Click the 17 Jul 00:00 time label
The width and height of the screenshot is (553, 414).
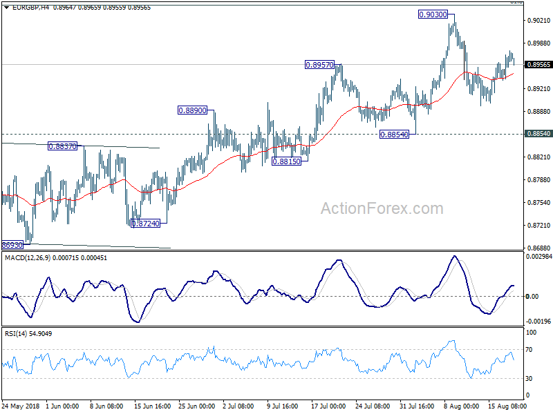pos(328,406)
